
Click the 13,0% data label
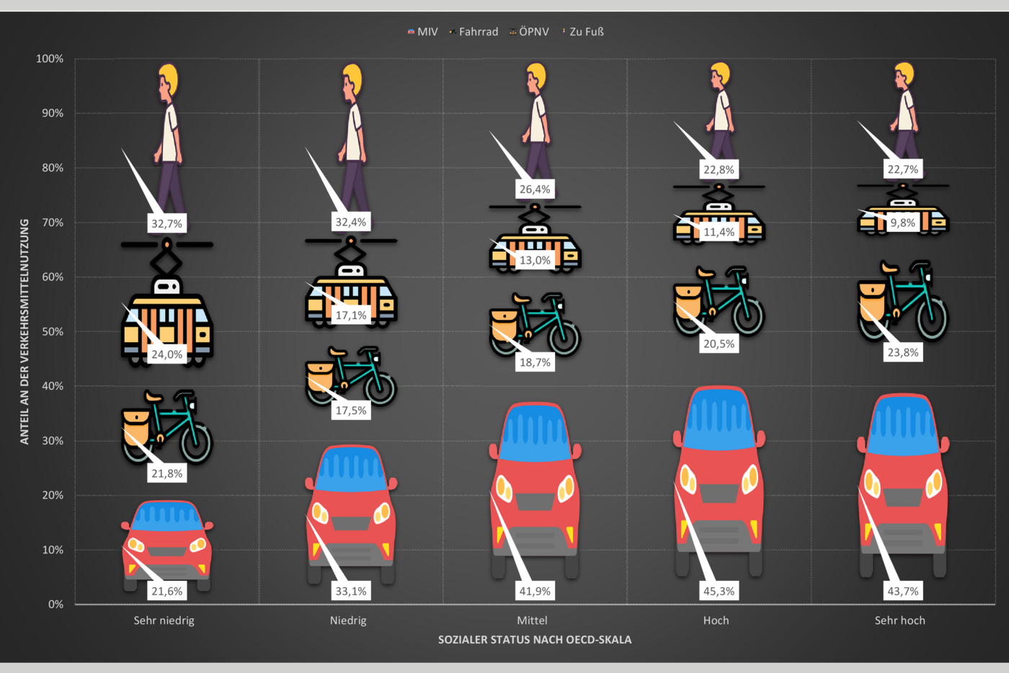coord(535,260)
